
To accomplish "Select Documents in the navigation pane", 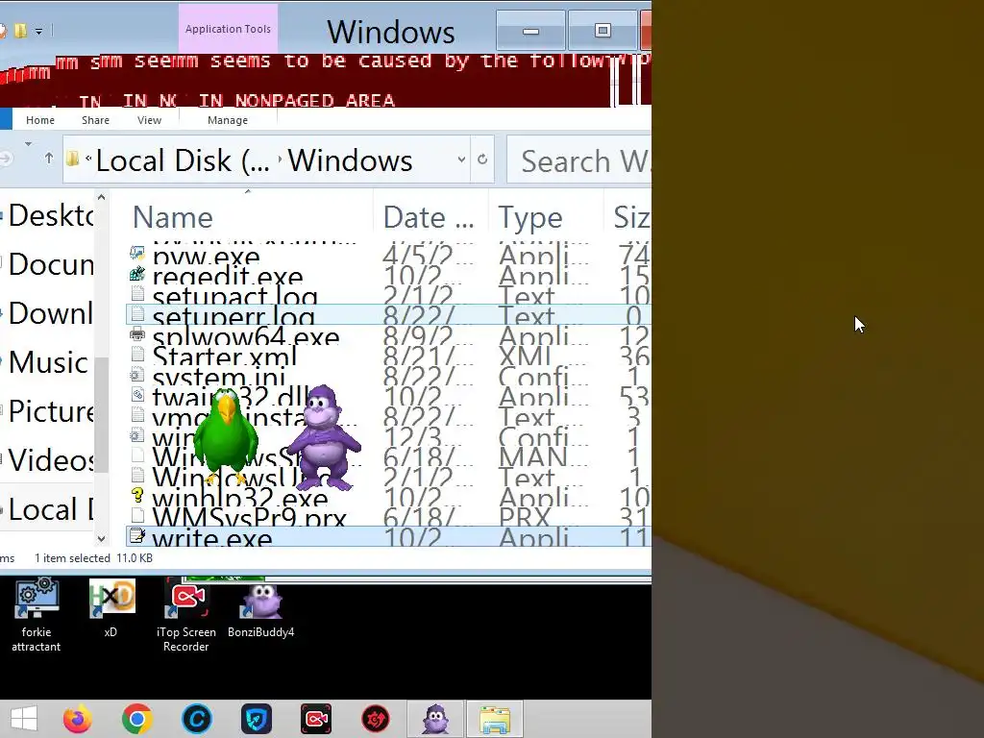I will point(50,264).
